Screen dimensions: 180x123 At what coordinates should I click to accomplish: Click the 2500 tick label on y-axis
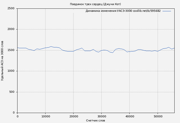(11, 8)
